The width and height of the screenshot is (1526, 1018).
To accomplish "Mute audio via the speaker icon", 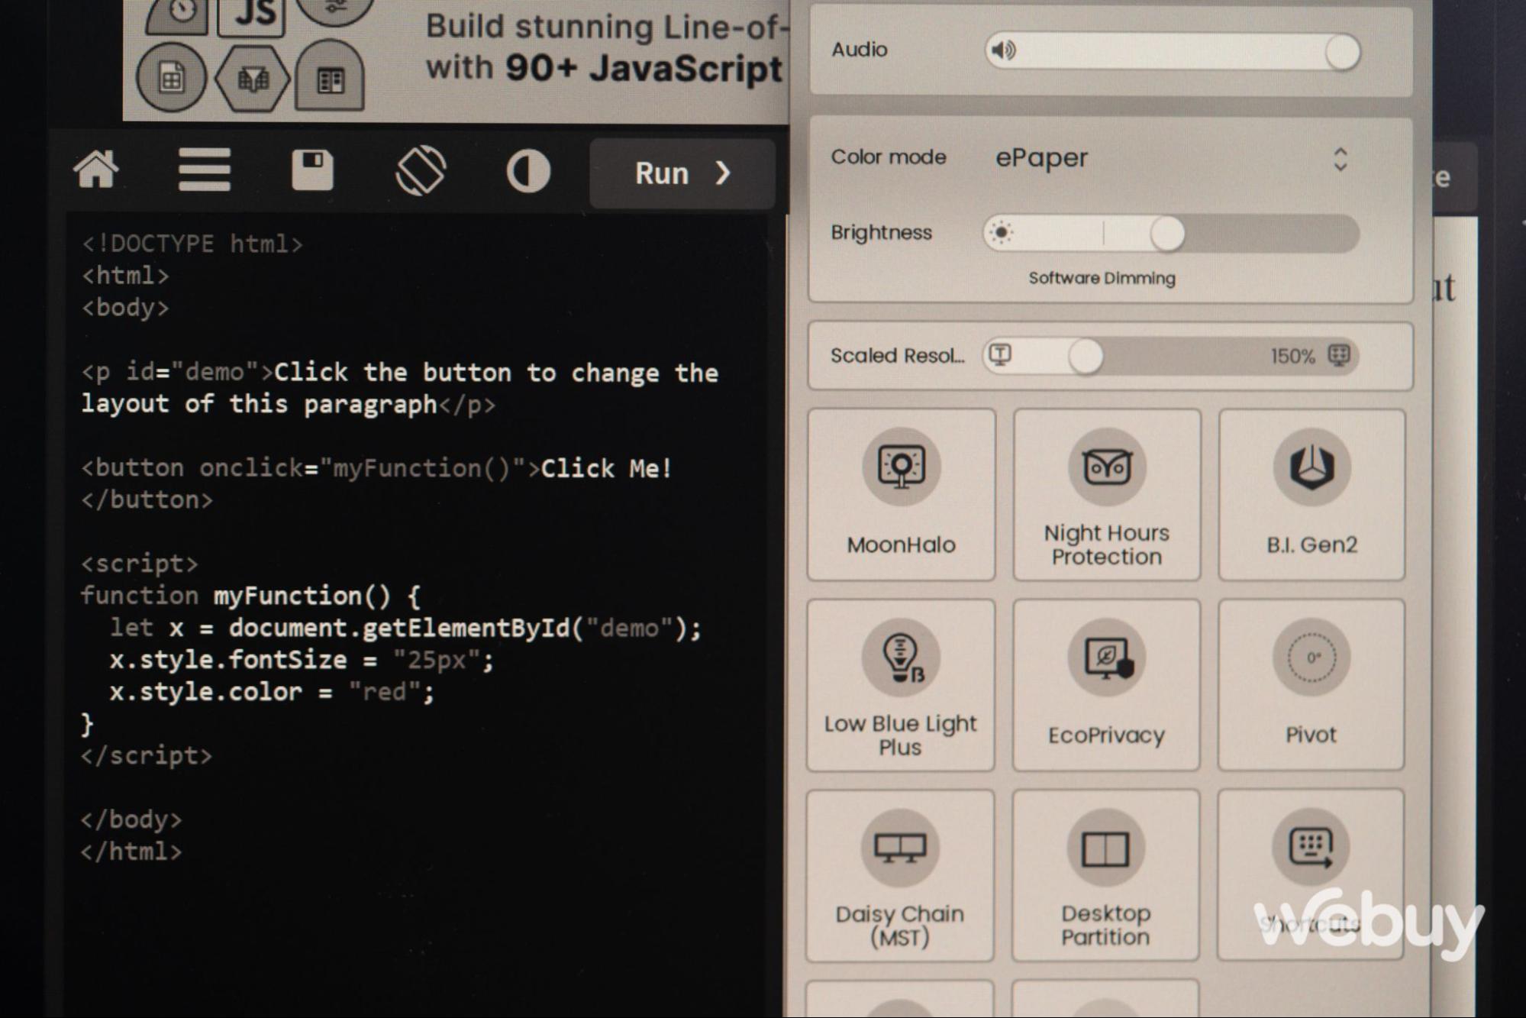I will pos(1003,50).
